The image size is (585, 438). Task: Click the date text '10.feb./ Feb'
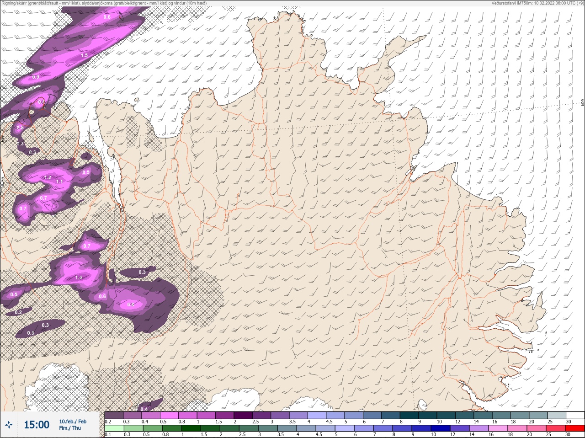click(73, 421)
